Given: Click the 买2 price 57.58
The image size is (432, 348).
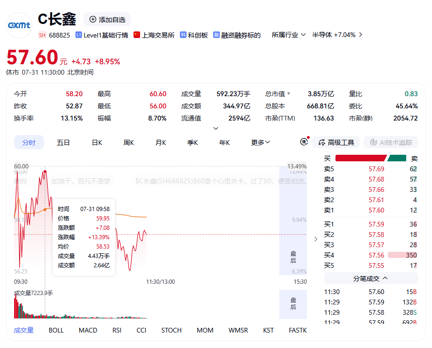Looking at the screenshot, I should point(376,235).
